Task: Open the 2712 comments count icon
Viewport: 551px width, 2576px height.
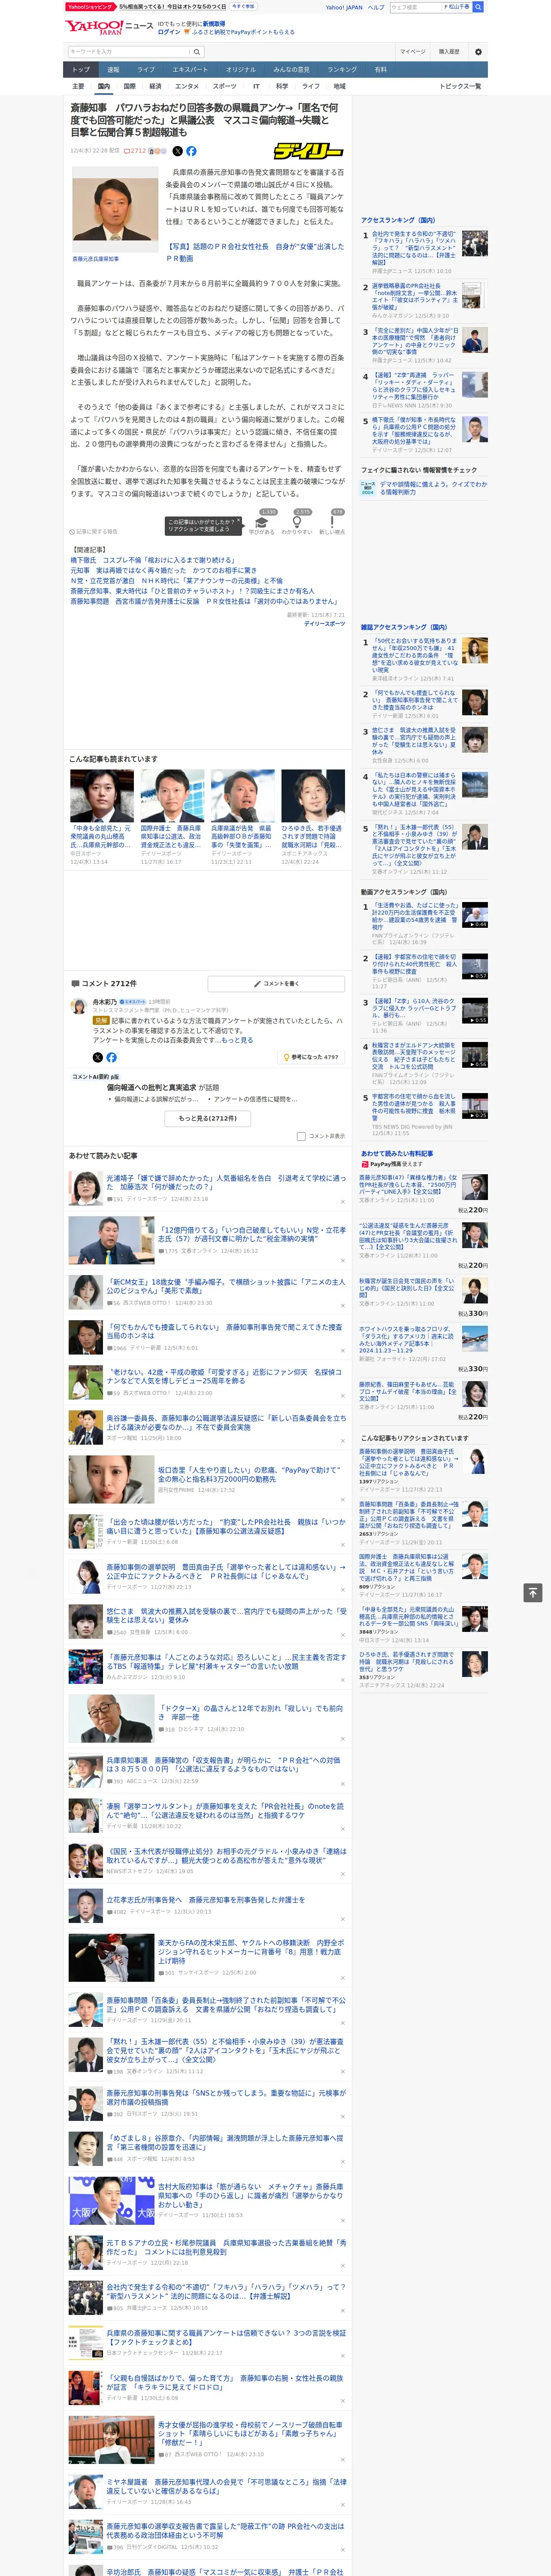Action: point(135,151)
